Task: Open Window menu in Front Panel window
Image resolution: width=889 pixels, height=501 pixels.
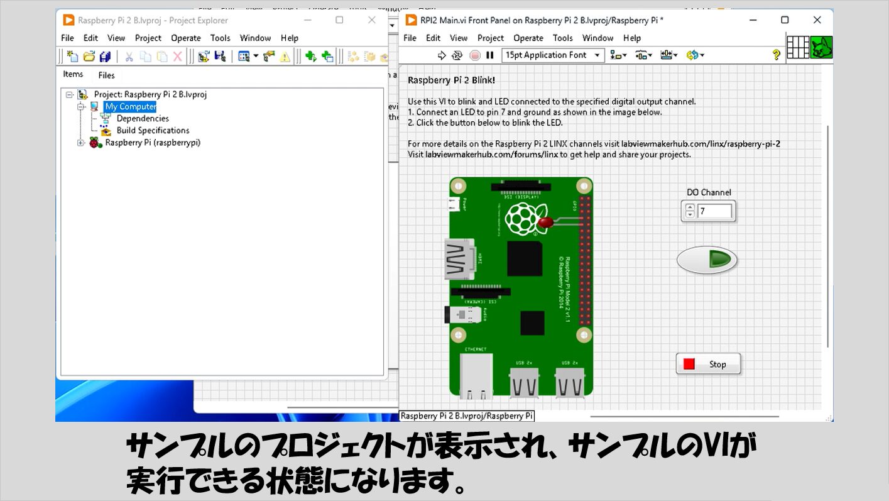Action: [597, 38]
